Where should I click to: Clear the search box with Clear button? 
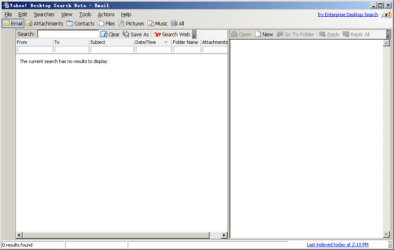110,34
